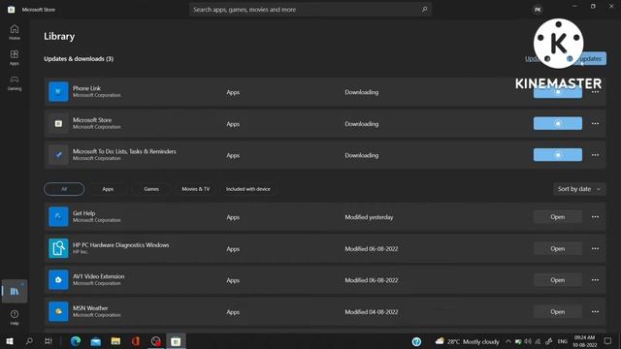Show hidden system tray icons
The image size is (621, 349).
click(x=508, y=341)
